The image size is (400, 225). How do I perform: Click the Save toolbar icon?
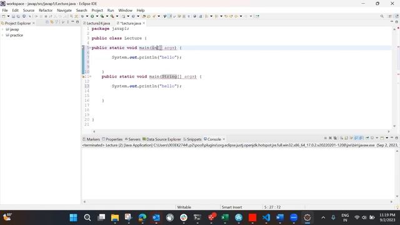point(13,16)
